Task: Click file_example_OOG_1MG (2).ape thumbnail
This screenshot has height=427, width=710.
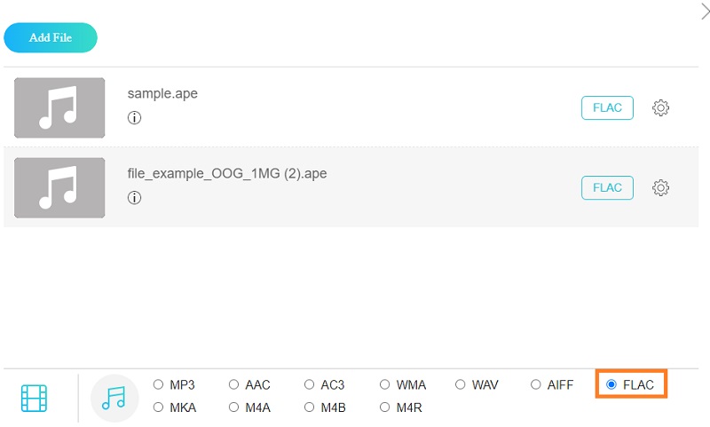Action: [59, 188]
